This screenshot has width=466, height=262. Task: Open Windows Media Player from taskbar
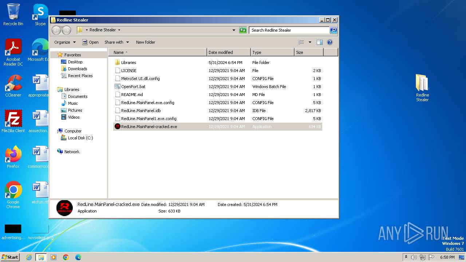pos(53,257)
